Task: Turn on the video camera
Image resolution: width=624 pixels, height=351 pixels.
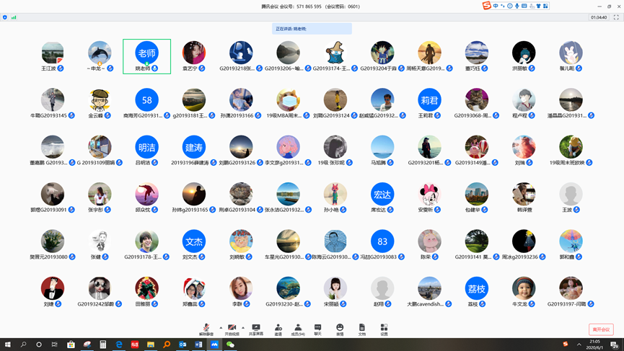Action: (x=232, y=329)
